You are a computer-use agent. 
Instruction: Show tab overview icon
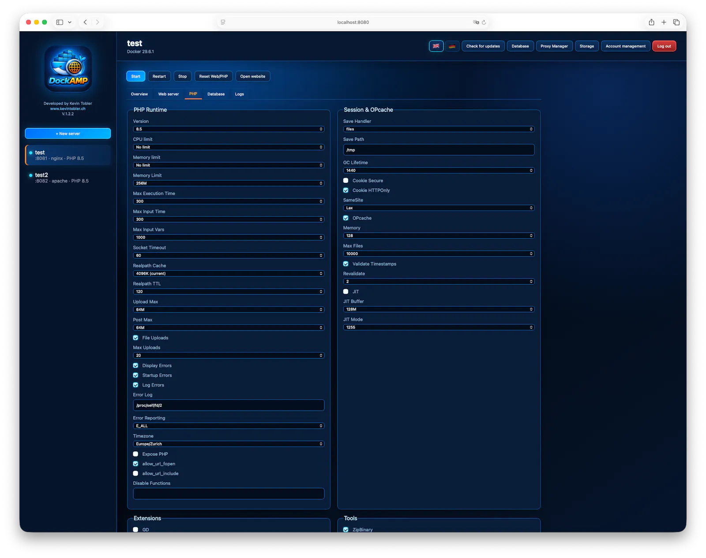(676, 22)
